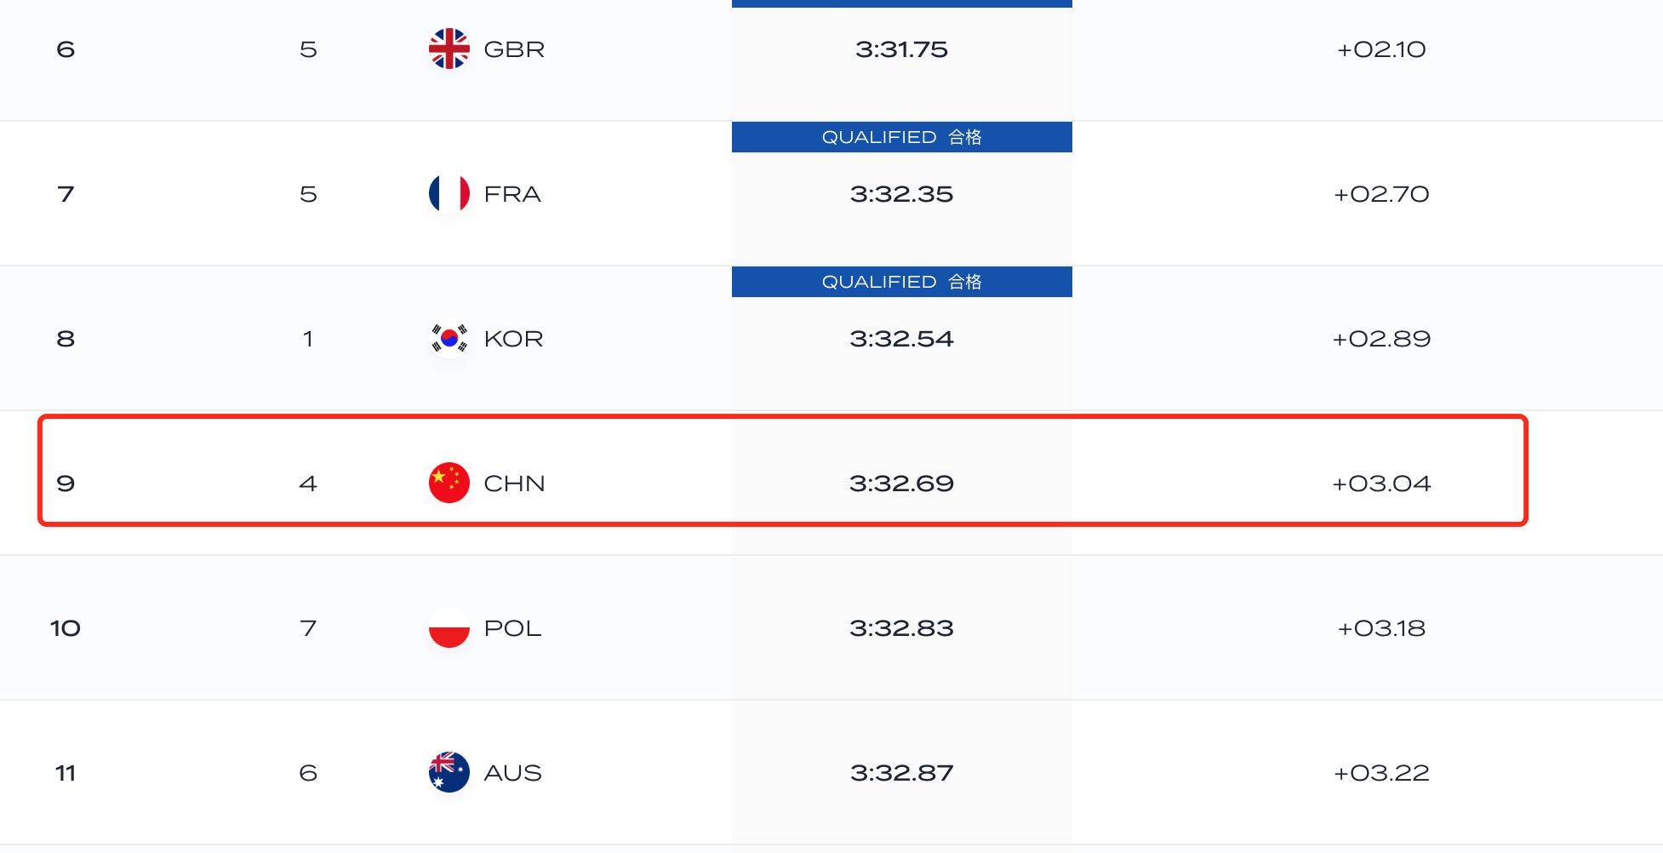Screen dimensions: 1663x853
Task: Click the +03.22 gap for Australia
Action: [x=1380, y=773]
